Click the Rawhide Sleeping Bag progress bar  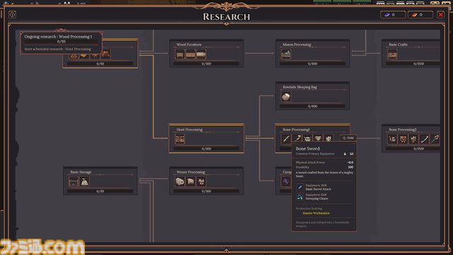[x=312, y=106]
